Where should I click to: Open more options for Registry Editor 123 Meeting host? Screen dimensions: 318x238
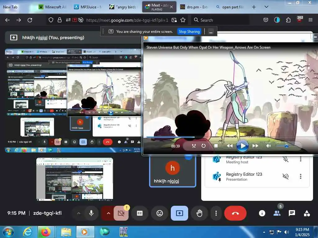[301, 159]
